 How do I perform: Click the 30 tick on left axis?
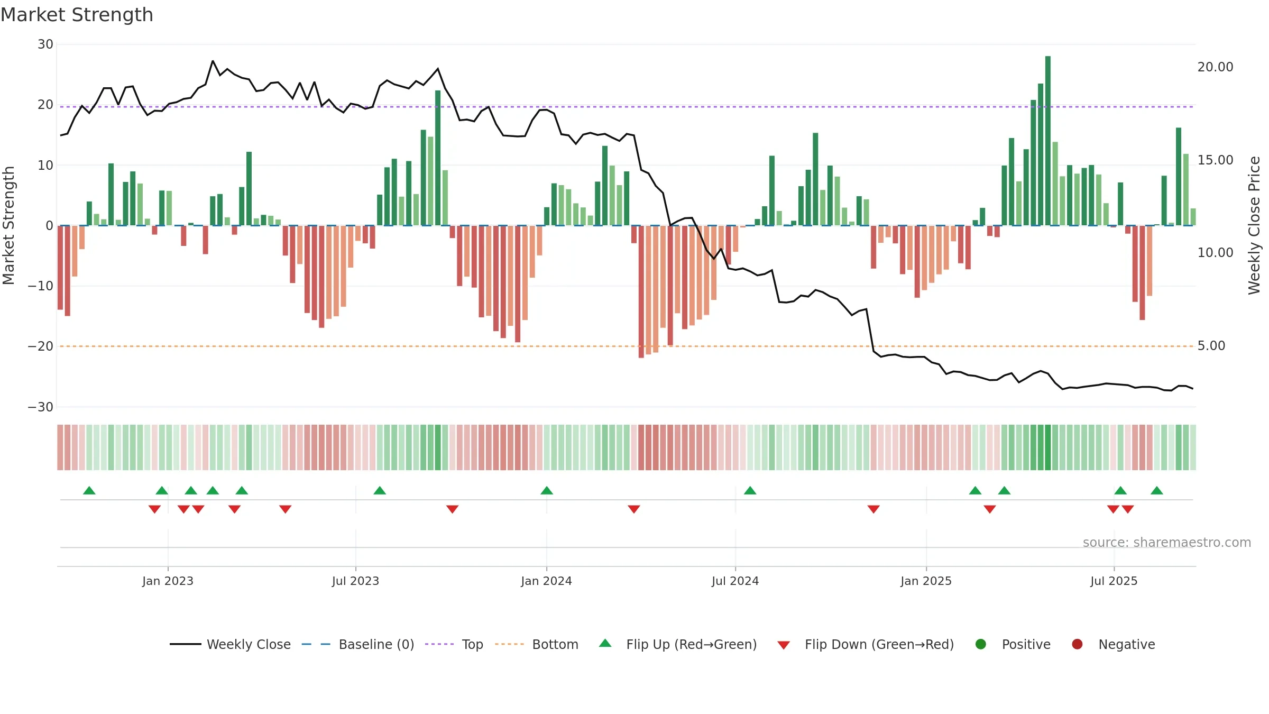45,44
